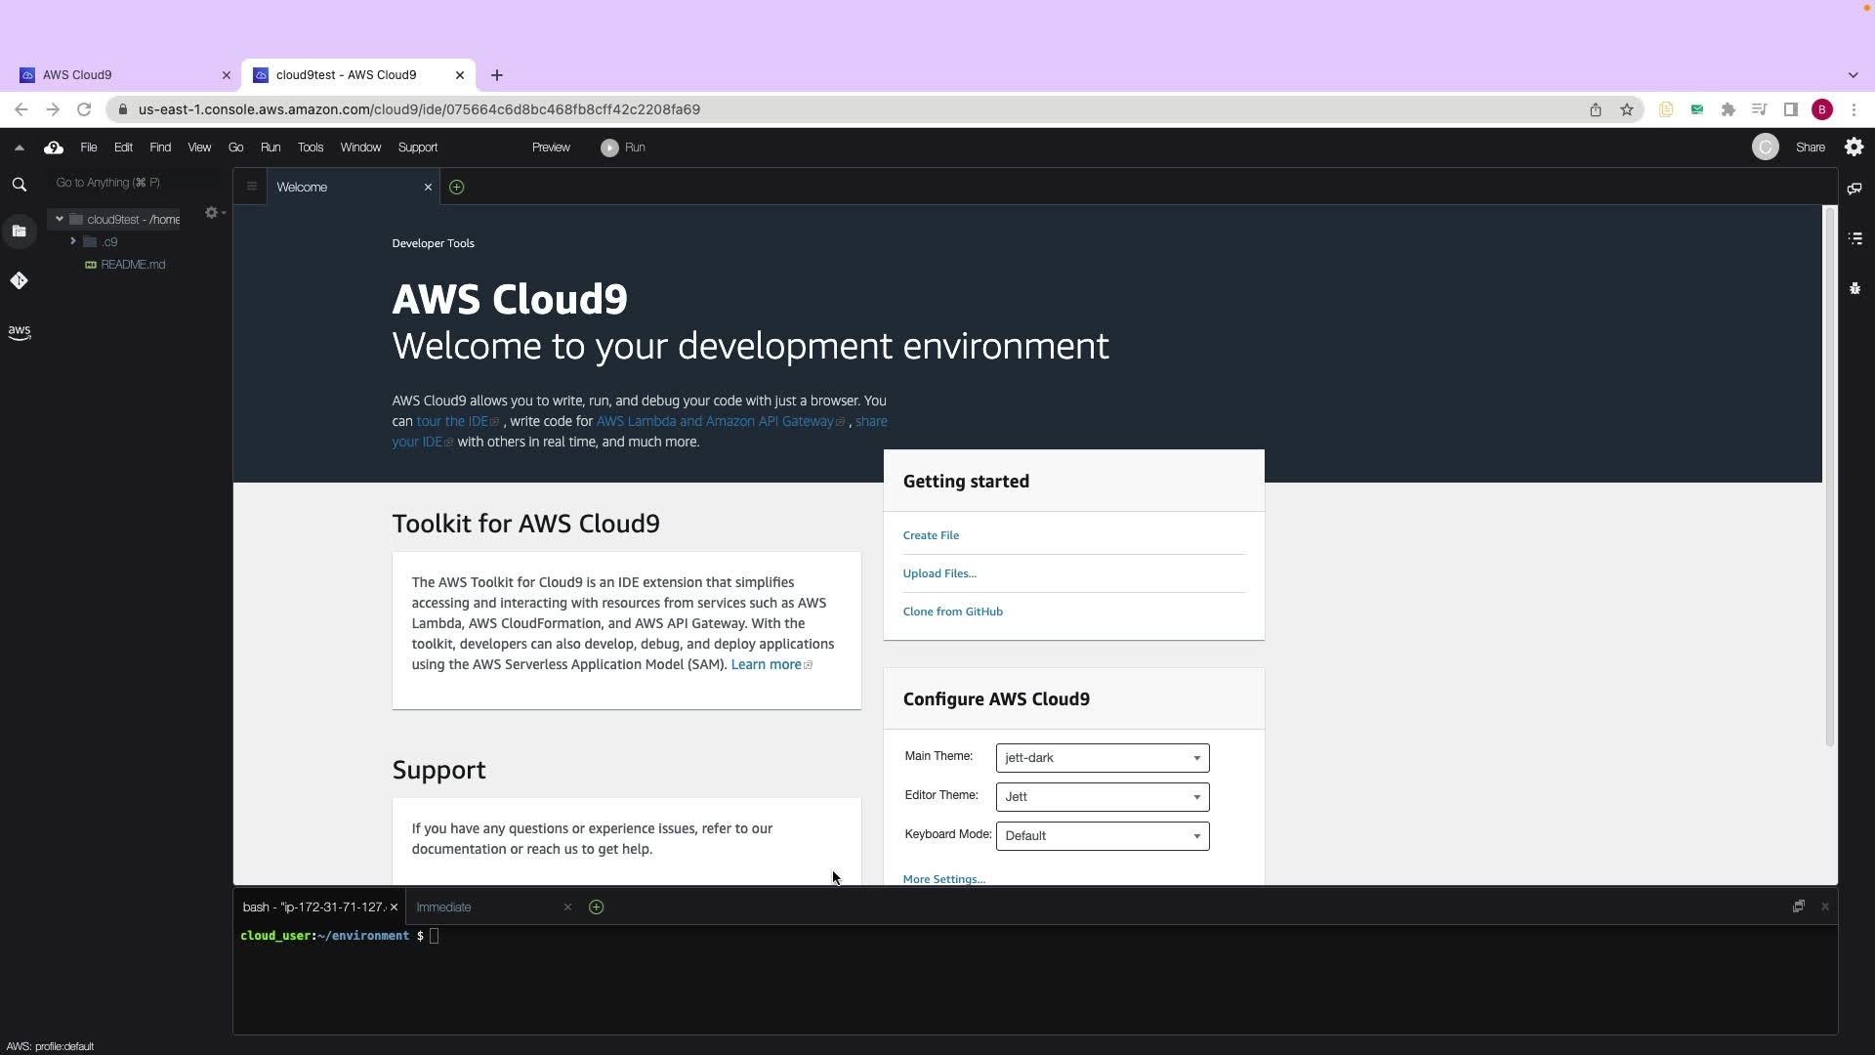Switch to the Immediate tab

pyautogui.click(x=444, y=907)
